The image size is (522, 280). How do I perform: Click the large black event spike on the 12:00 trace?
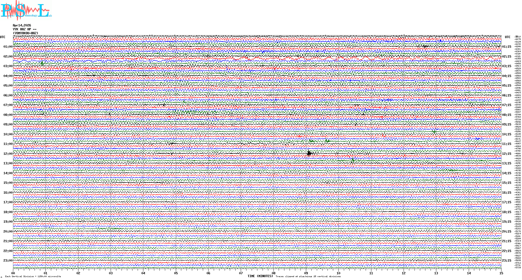tap(309, 153)
